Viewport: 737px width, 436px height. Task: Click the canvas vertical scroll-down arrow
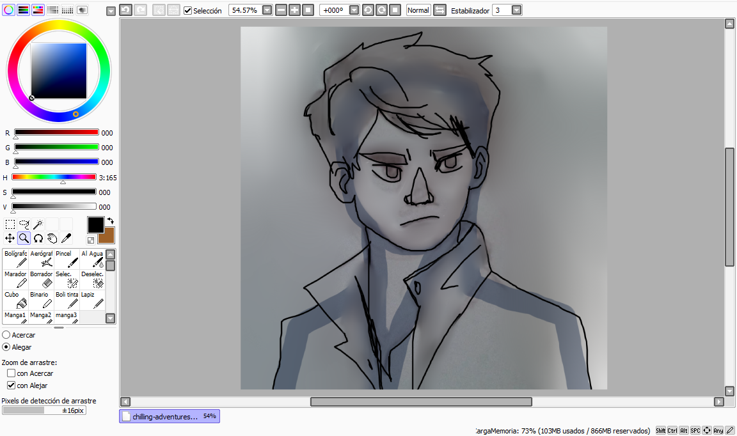pyautogui.click(x=729, y=391)
